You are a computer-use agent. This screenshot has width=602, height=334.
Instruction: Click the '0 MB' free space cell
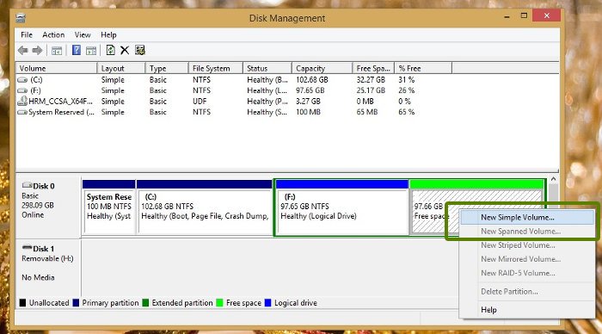(365, 102)
